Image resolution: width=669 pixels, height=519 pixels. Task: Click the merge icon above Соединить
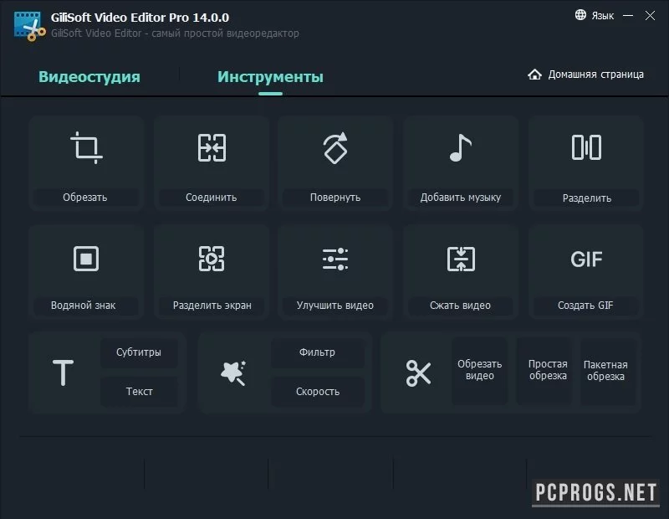[212, 148]
